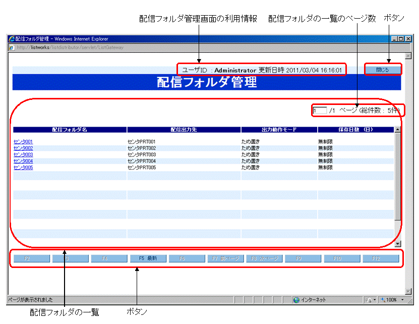This screenshot has height=324, width=419.
Task: Focus the page number input field
Action: click(x=320, y=111)
